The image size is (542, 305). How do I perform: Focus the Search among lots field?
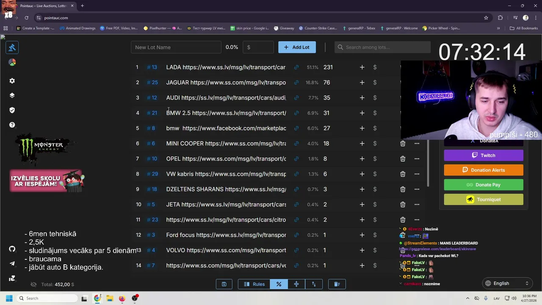(x=382, y=47)
